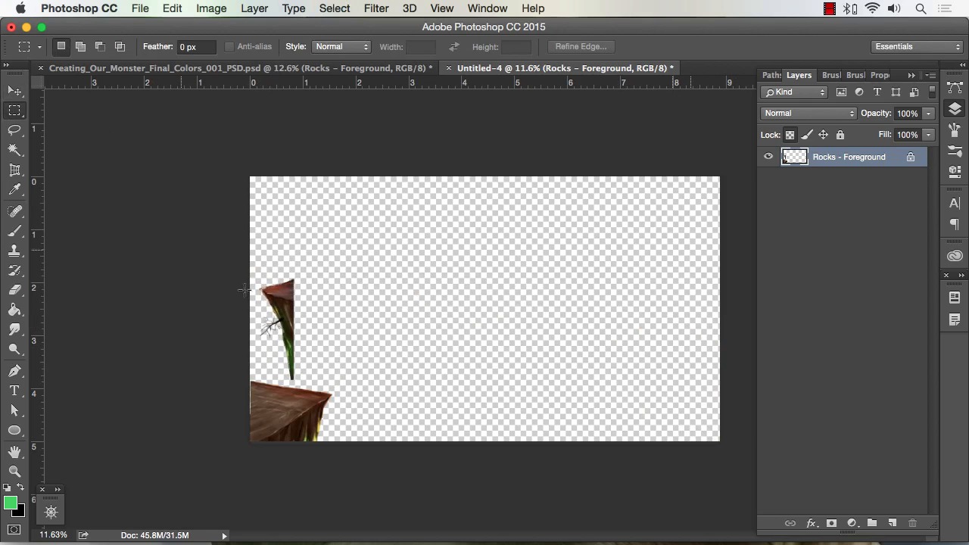Open the layer blend mode dropdown
Screen dimensions: 969x545
tap(809, 114)
